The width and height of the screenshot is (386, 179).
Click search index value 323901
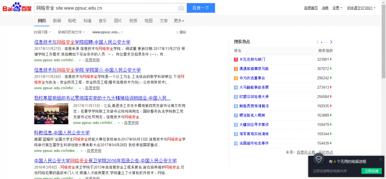coord(323,59)
